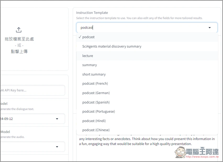This screenshot has width=223, height=162.
Task: Select podcast (Hindi) template
Action: click(x=147, y=121)
